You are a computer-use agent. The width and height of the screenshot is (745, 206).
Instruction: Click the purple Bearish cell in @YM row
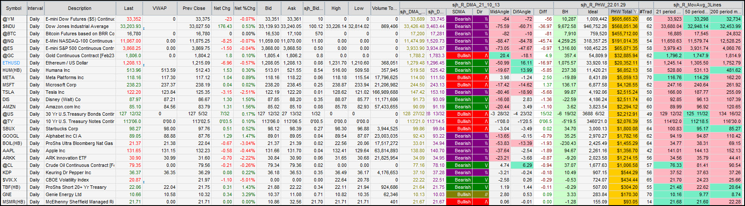(459, 19)
